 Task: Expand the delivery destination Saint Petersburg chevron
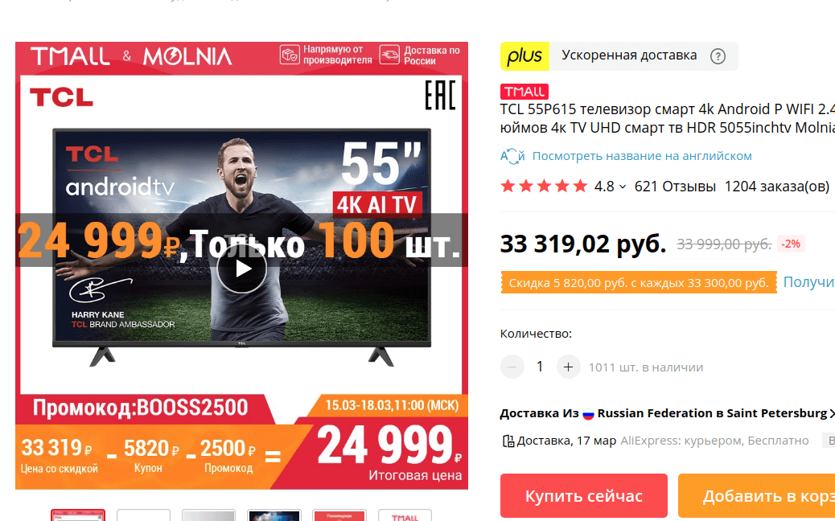click(x=831, y=413)
